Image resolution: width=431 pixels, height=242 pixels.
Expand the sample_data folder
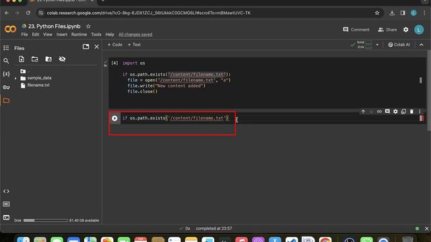click(15, 78)
